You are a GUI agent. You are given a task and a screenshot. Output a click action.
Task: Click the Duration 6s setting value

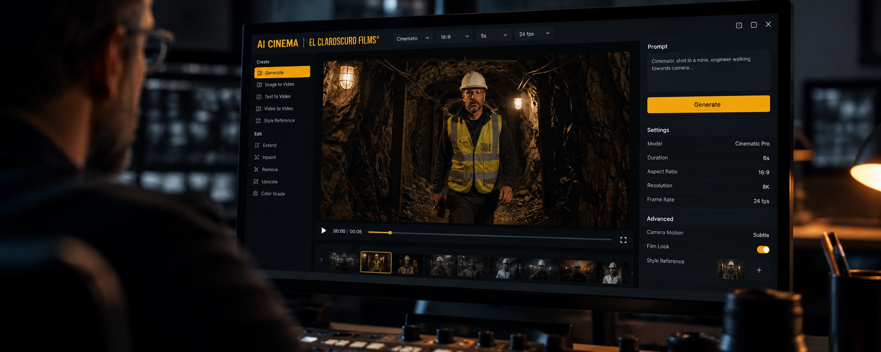click(x=766, y=158)
